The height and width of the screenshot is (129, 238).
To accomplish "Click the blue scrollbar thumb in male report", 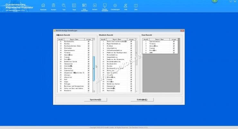I will 94,69.
